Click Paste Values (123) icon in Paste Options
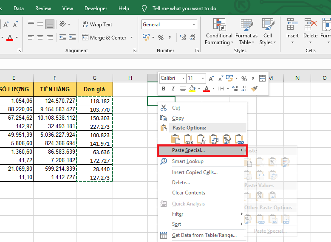This screenshot has width=331, height=242. pyautogui.click(x=189, y=139)
